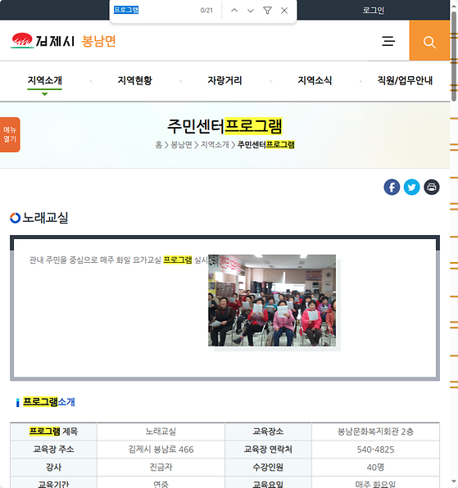Viewport: 458px width, 488px height.
Task: Click the page vertical scrollbar thumb
Action: pyautogui.click(x=454, y=56)
